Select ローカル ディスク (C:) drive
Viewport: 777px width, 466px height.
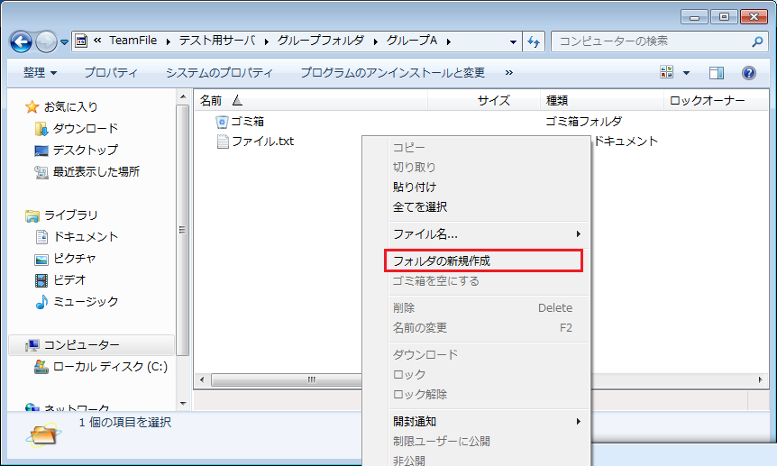pyautogui.click(x=109, y=367)
